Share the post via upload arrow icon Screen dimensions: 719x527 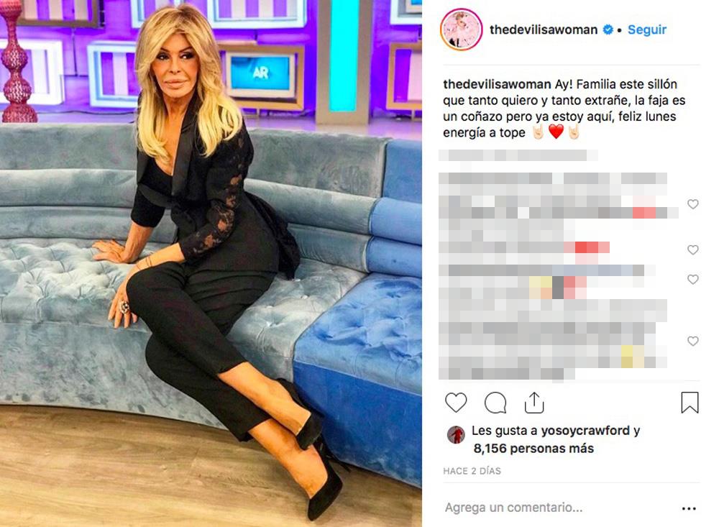(x=534, y=402)
